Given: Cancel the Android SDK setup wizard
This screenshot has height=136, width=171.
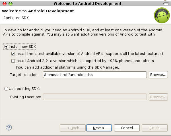Looking at the screenshot, I should (127, 128).
